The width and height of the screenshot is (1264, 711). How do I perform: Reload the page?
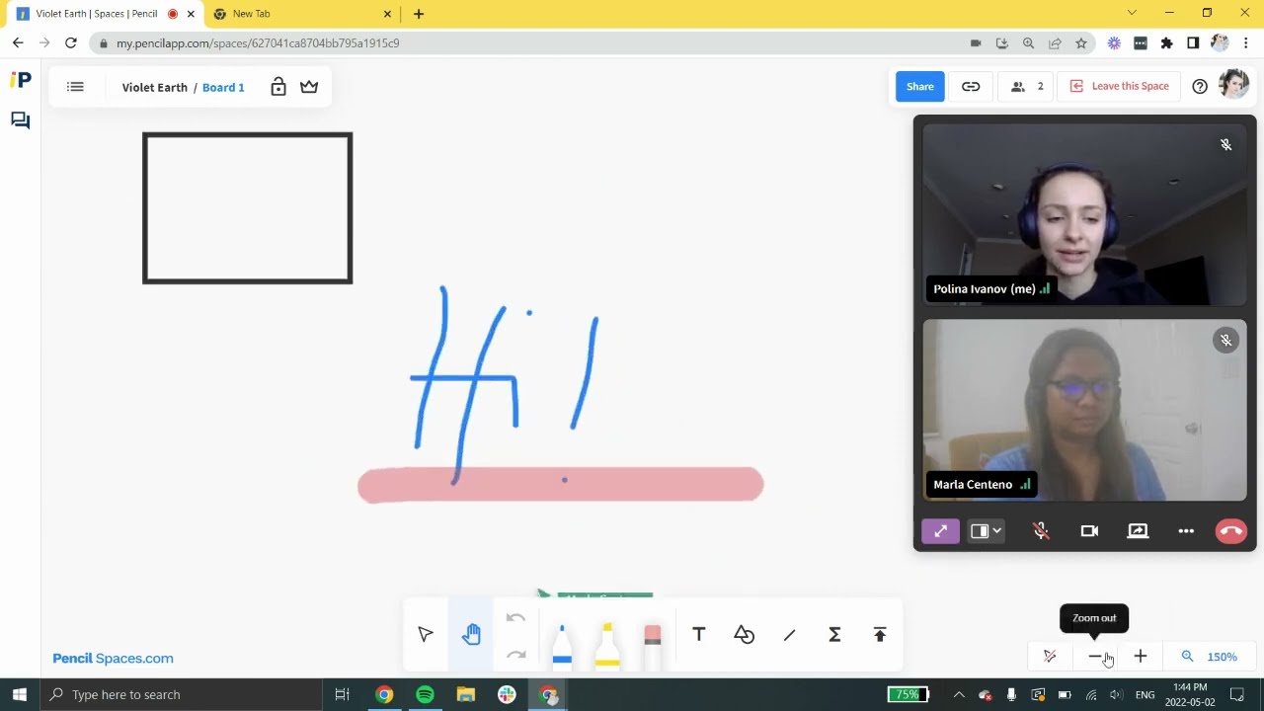(x=71, y=43)
